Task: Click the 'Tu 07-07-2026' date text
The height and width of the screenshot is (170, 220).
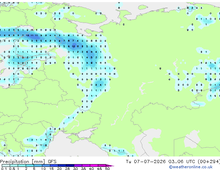Action: pos(146,162)
